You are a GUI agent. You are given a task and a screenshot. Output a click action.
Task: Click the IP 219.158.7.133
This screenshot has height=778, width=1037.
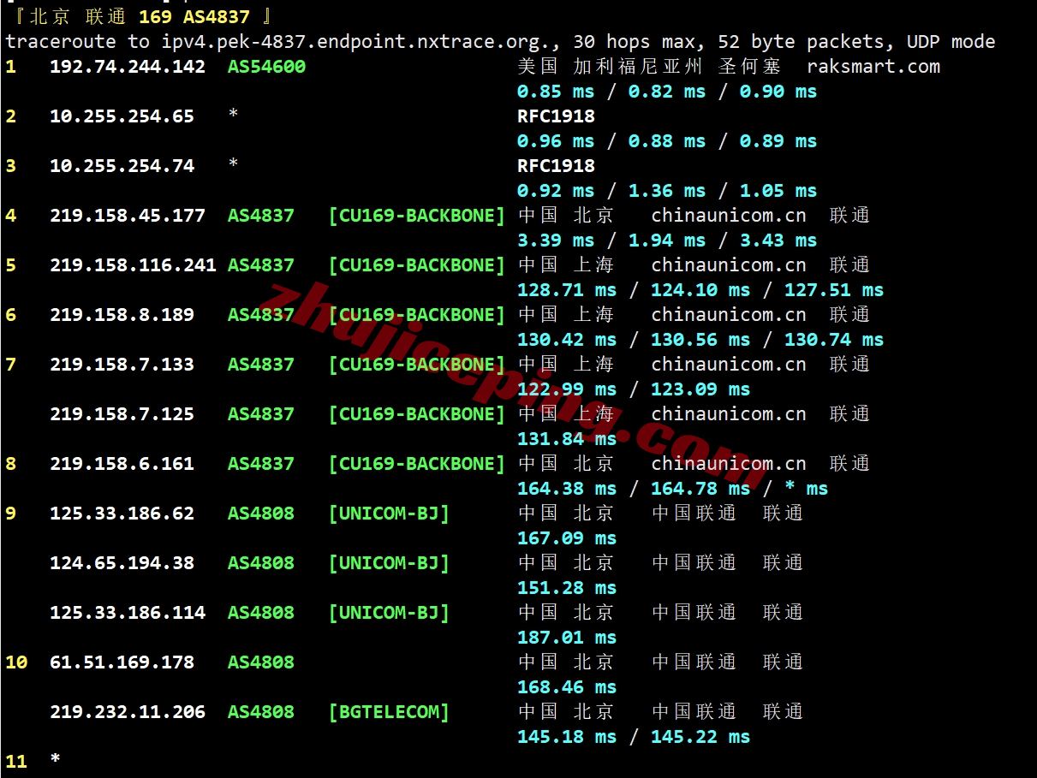tap(122, 365)
